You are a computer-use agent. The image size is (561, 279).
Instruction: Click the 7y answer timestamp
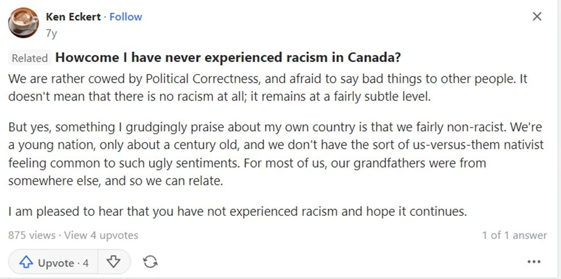click(51, 33)
